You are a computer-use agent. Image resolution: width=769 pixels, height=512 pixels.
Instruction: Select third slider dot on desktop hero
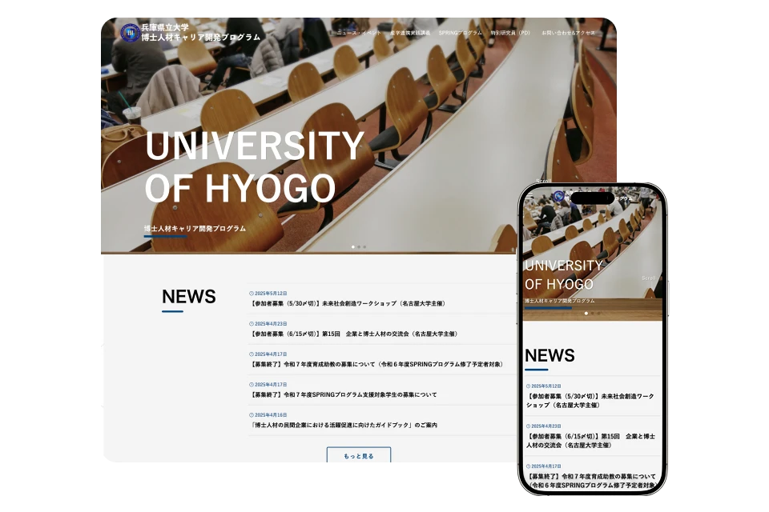click(364, 247)
